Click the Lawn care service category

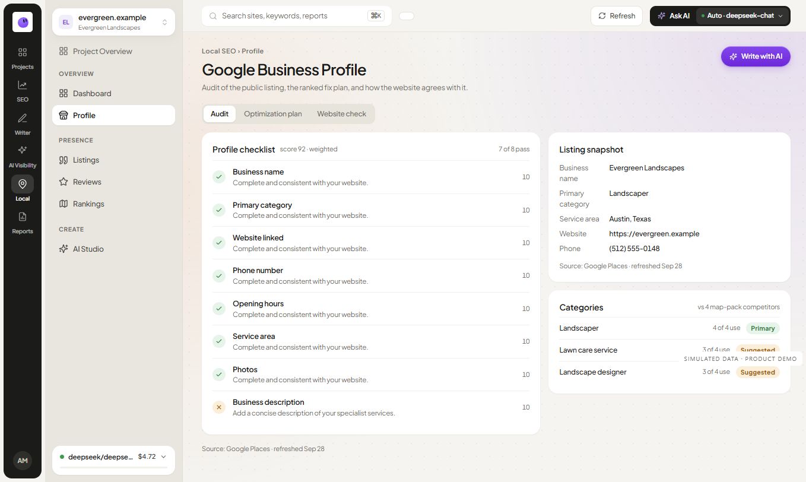(x=588, y=350)
